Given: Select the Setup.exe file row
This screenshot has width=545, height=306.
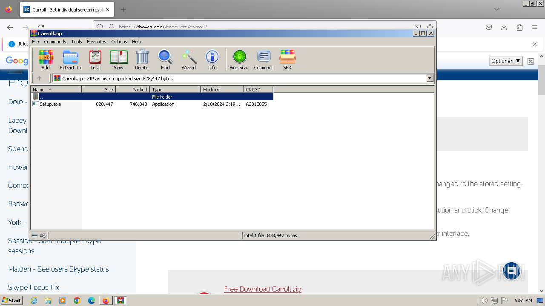Looking at the screenshot, I should coord(152,104).
